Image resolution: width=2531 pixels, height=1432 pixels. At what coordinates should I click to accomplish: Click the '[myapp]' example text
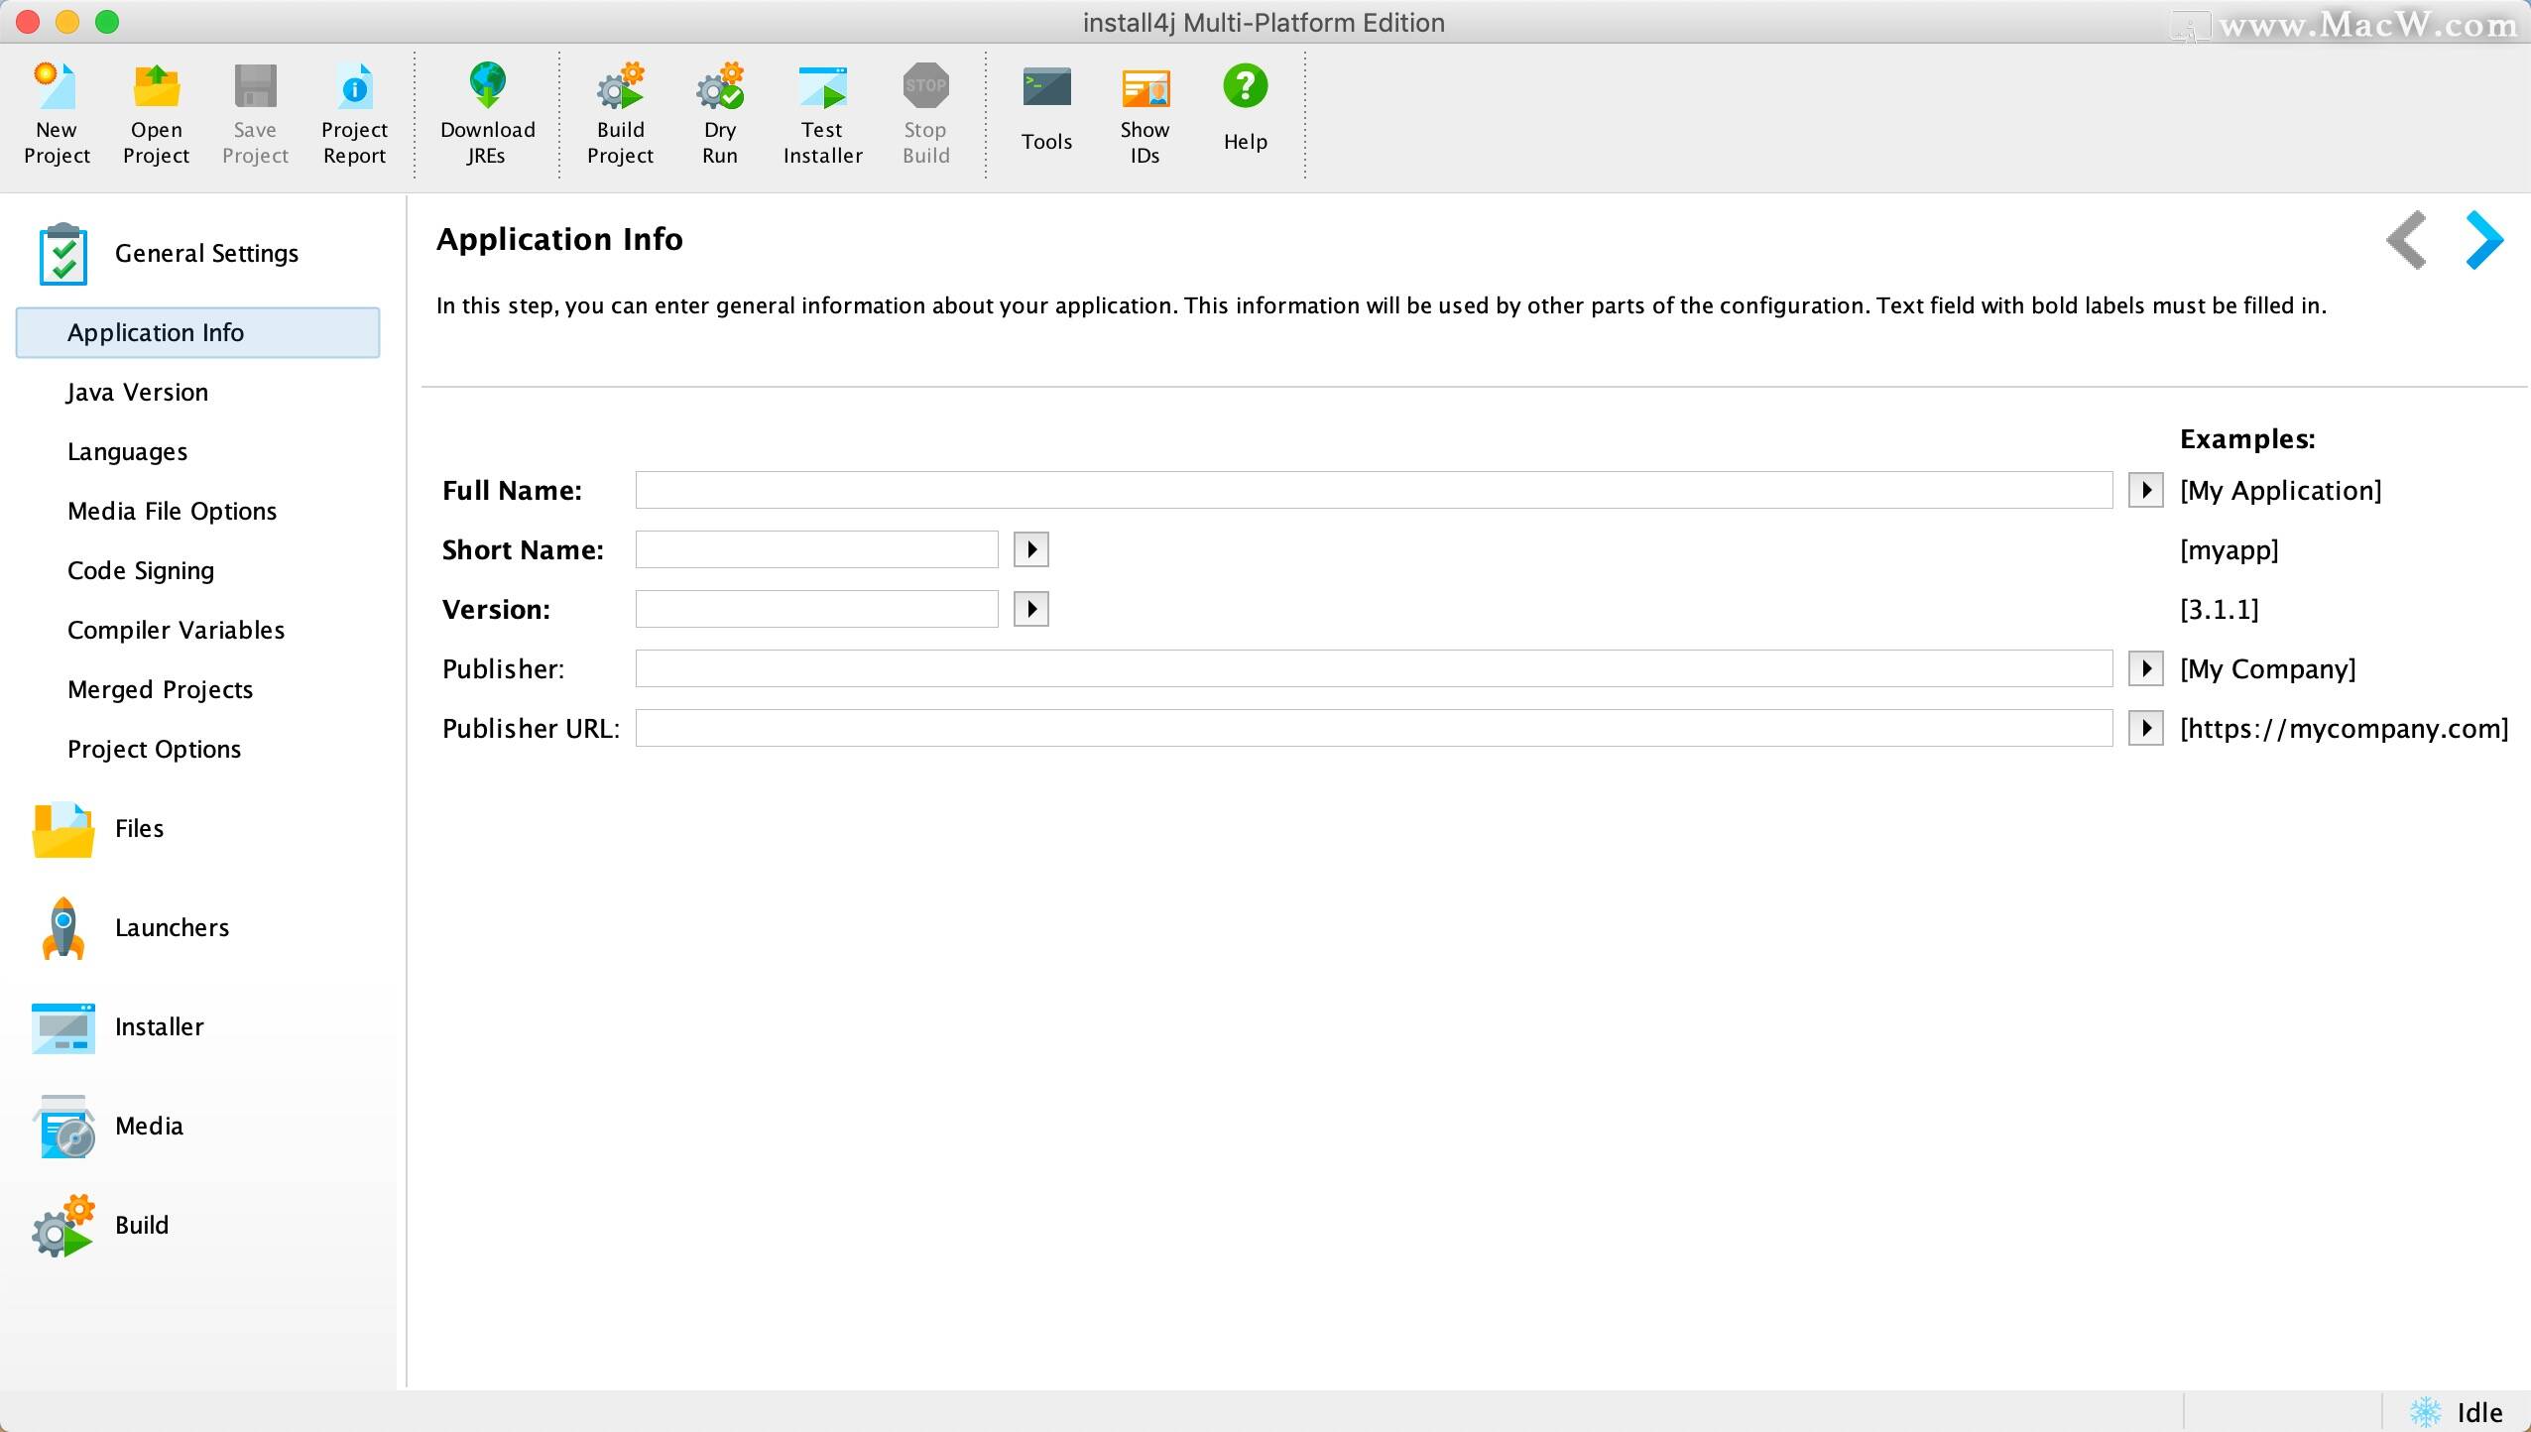(x=2229, y=550)
